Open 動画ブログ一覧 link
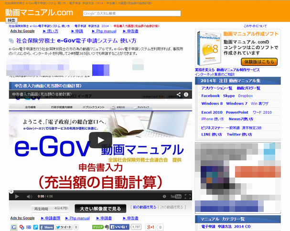Viewport: 290px width, 231px height. tap(248, 88)
